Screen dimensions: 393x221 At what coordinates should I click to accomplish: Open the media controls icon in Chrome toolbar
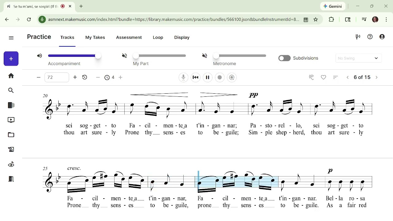pos(364,20)
